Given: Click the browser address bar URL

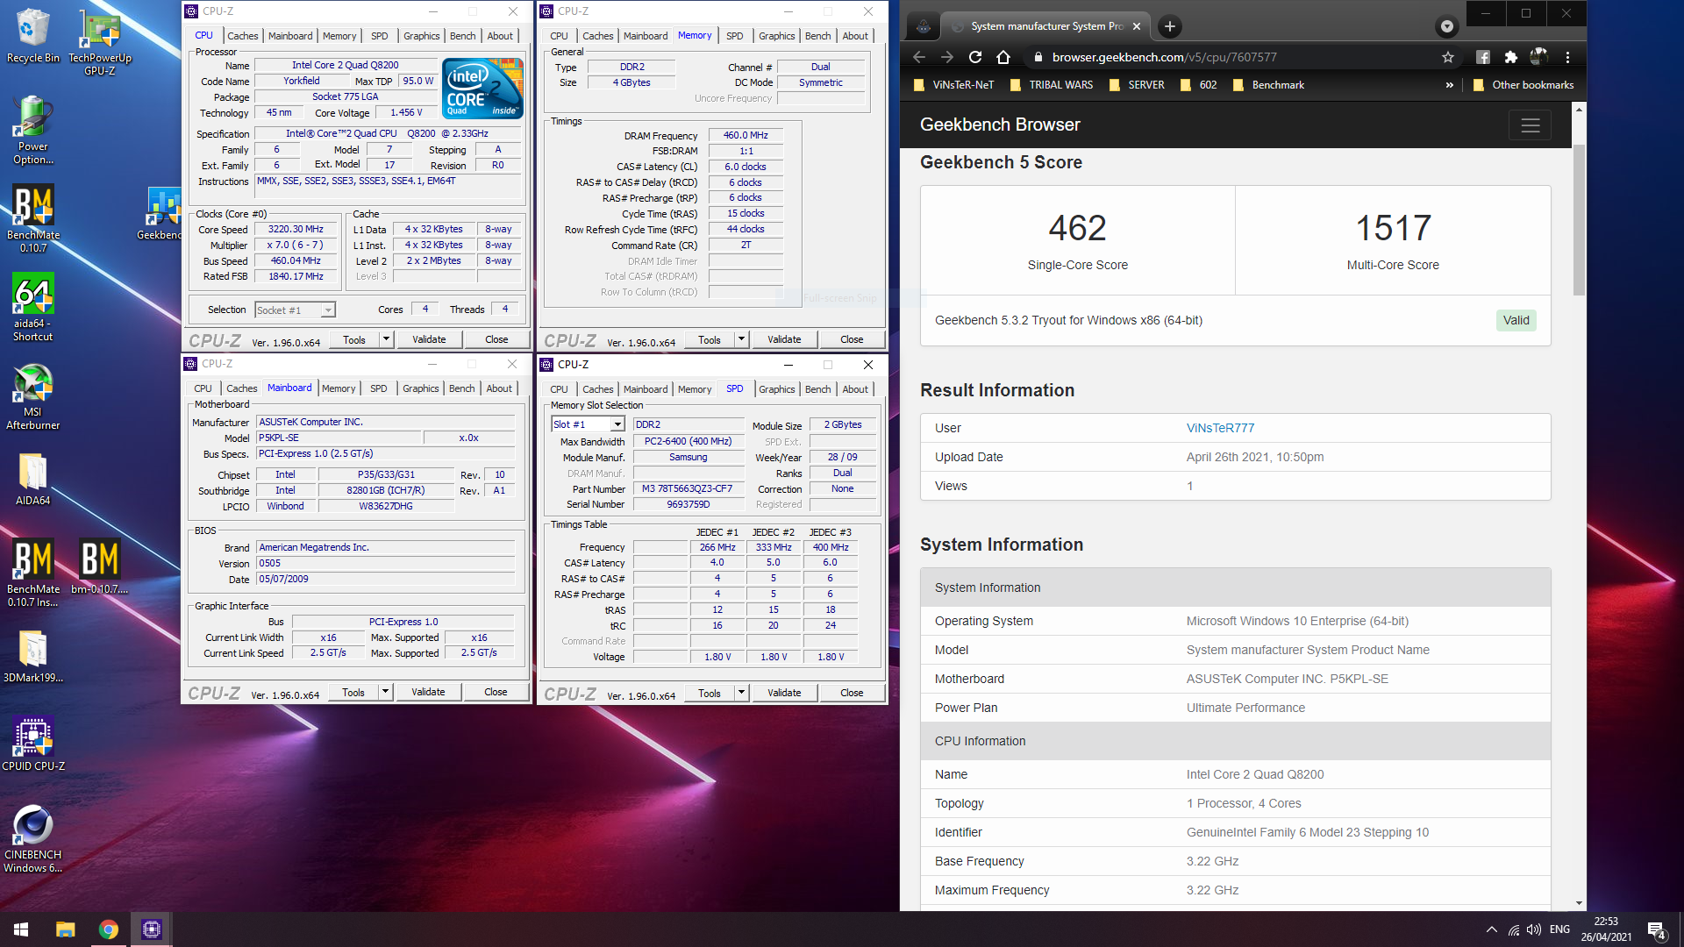Looking at the screenshot, I should pos(1164,57).
